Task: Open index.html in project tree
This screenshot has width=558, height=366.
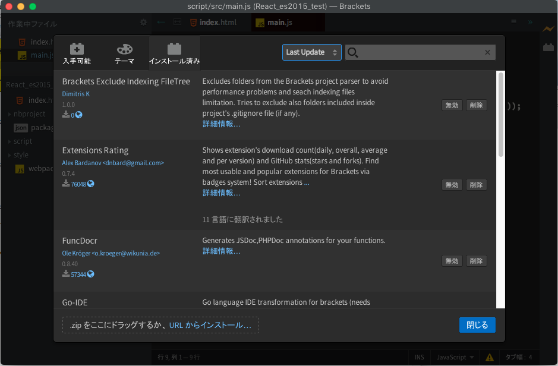Action: pyautogui.click(x=34, y=100)
